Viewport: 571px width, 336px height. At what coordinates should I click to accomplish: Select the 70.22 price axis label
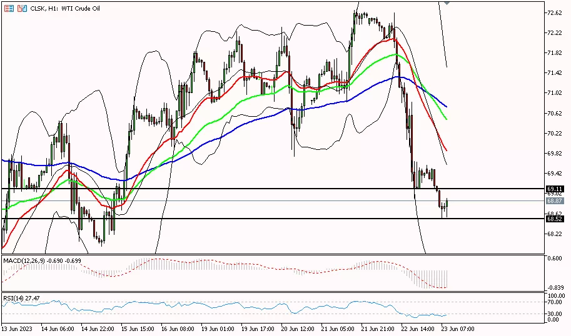click(555, 133)
